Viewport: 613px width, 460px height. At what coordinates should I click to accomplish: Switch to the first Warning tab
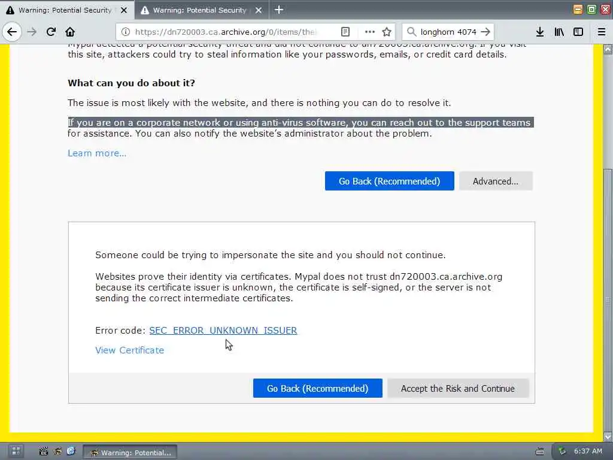67,10
